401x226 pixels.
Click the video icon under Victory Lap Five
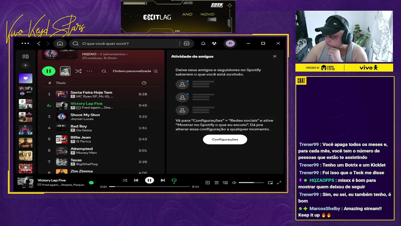click(78, 108)
